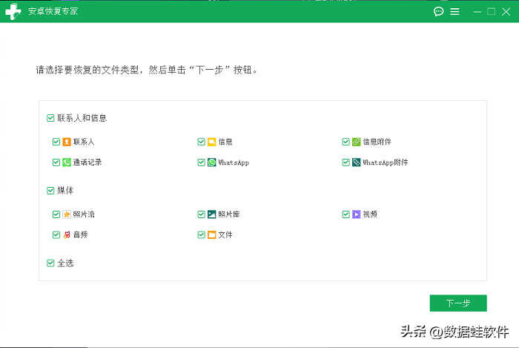
Task: Open the feedback chat bubble icon
Action: (438, 12)
